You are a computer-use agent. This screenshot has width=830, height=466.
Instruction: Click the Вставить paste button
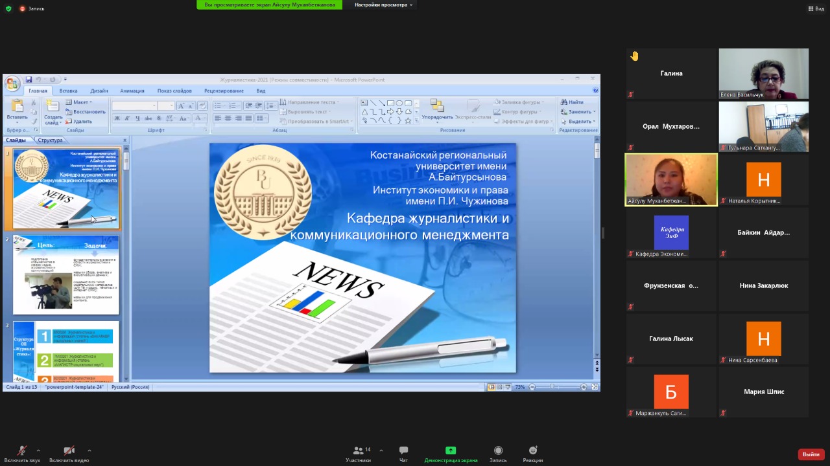[x=18, y=110]
